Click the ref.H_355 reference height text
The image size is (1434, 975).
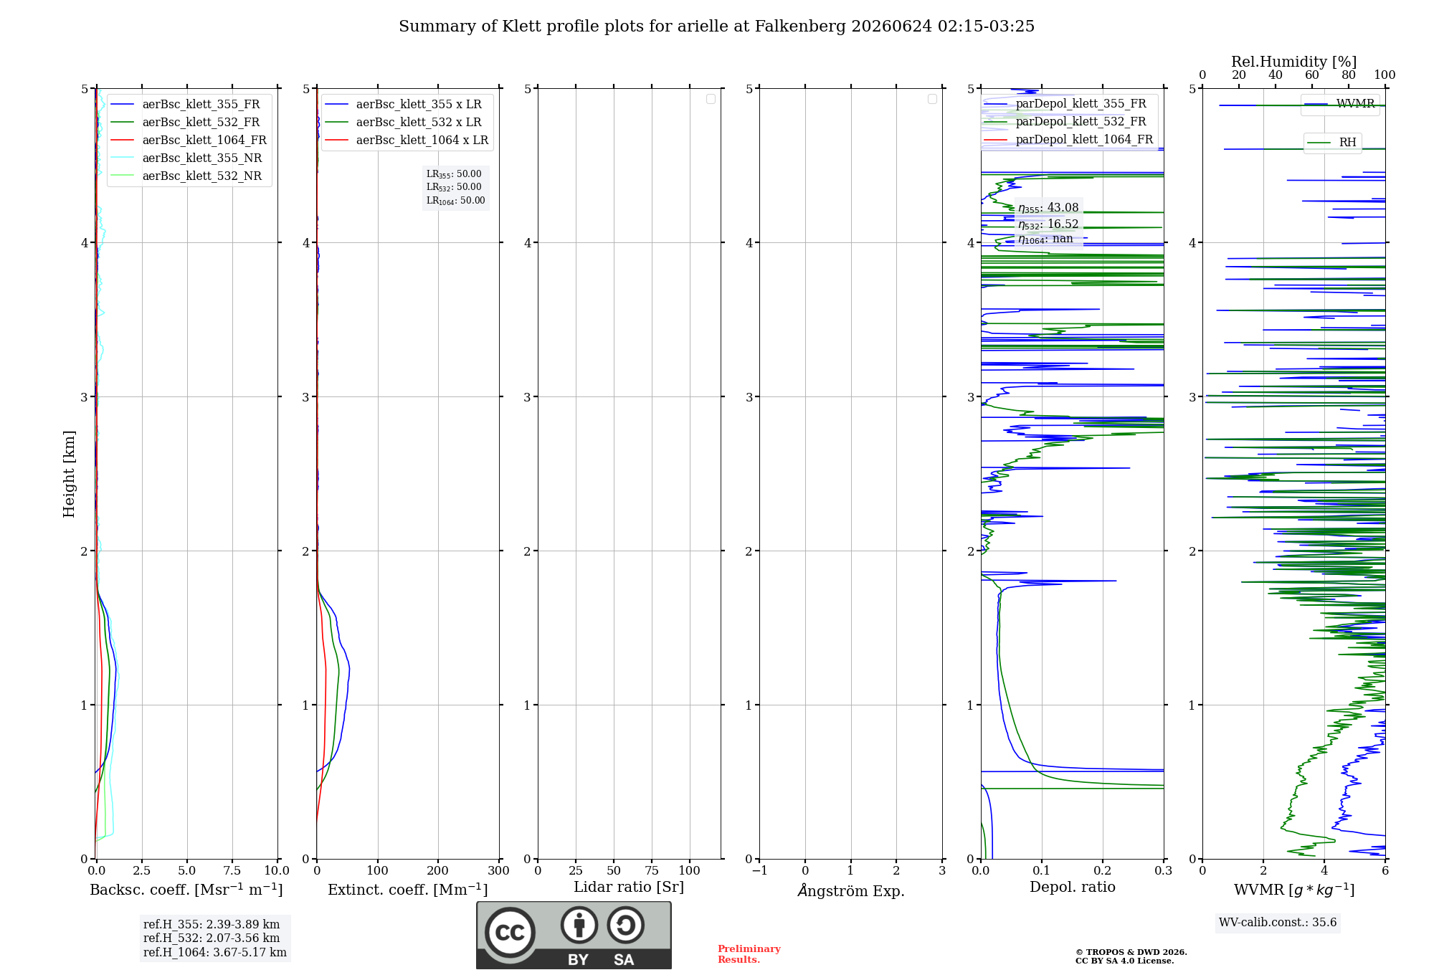[x=212, y=925]
